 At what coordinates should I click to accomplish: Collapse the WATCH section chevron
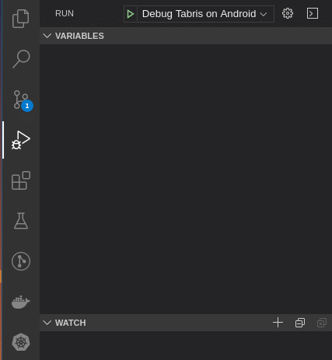point(47,323)
